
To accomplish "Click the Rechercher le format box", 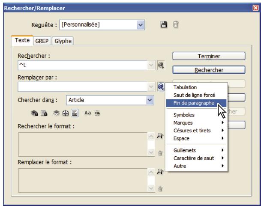I will click(83, 144).
